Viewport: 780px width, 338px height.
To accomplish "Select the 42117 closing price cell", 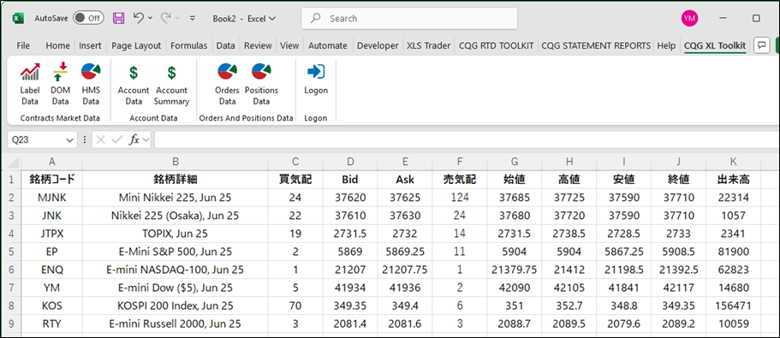I will pyautogui.click(x=678, y=288).
